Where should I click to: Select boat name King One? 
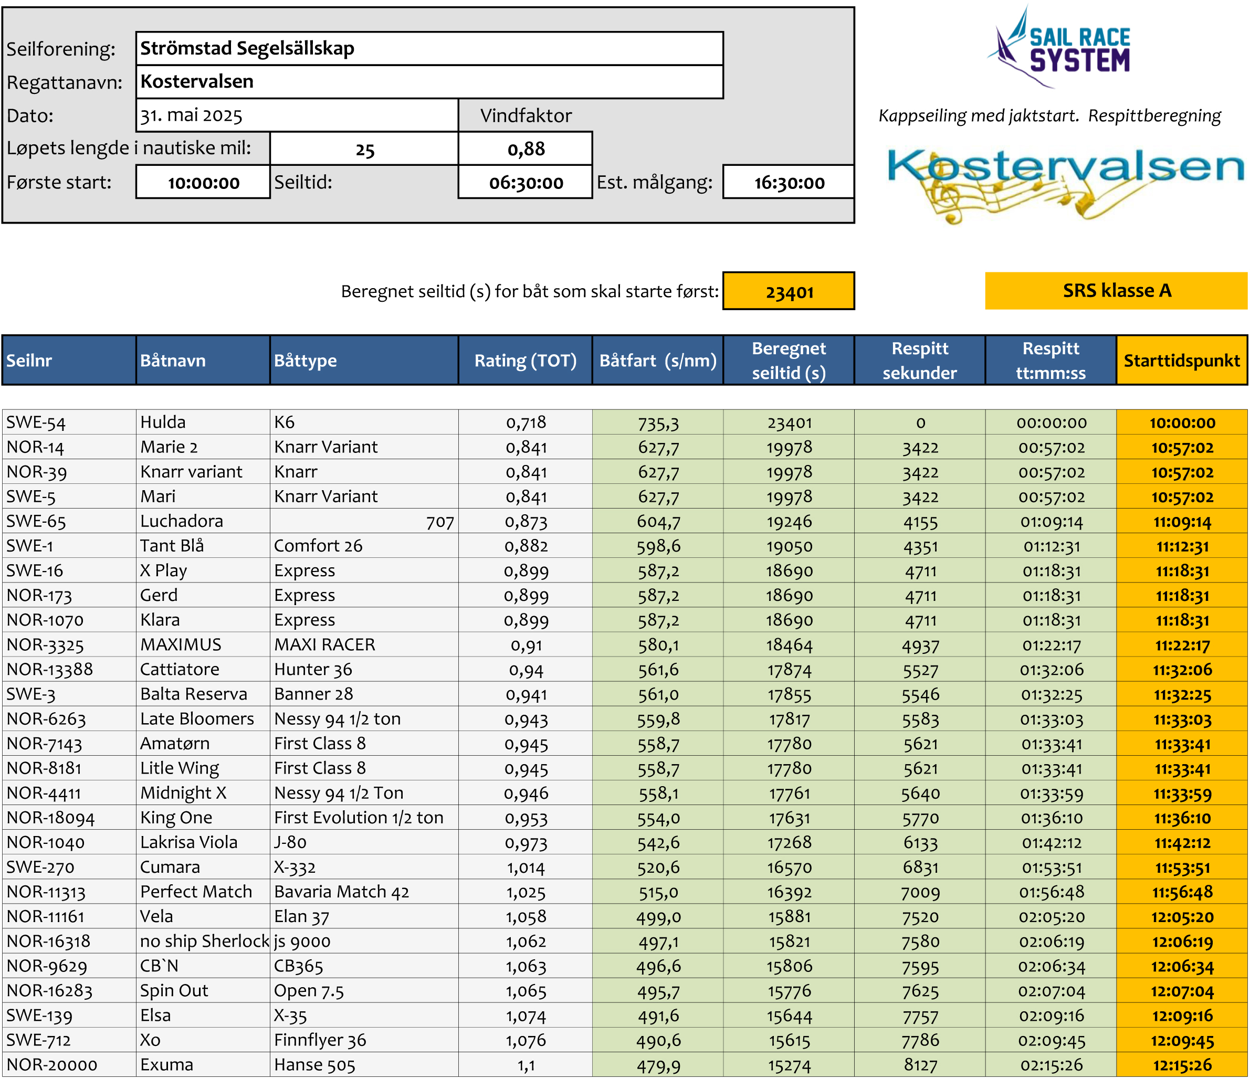point(203,818)
